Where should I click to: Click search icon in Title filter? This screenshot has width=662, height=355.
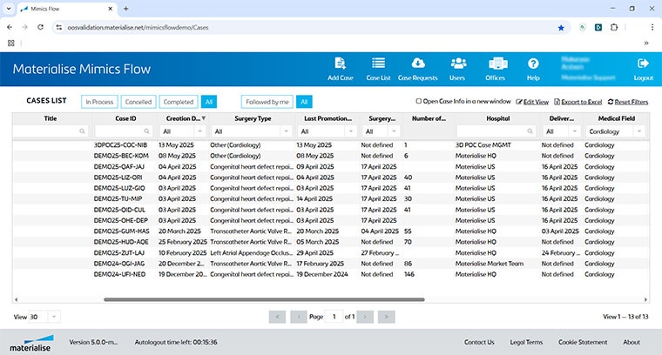(x=83, y=131)
